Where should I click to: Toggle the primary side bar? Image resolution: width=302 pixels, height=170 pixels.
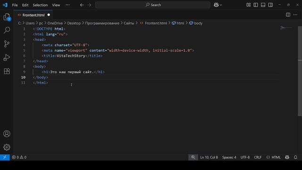point(256,5)
